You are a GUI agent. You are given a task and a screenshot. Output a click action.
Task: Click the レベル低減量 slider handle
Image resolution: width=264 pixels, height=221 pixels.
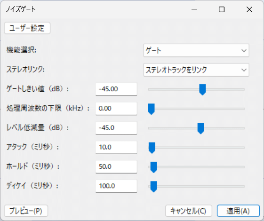click(200, 128)
